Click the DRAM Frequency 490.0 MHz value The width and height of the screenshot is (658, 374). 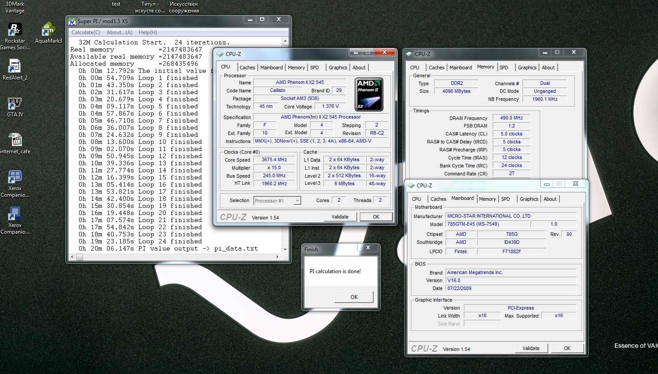511,118
